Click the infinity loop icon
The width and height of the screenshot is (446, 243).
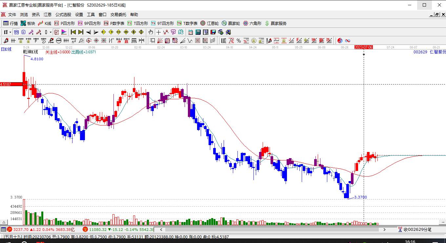point(348,41)
